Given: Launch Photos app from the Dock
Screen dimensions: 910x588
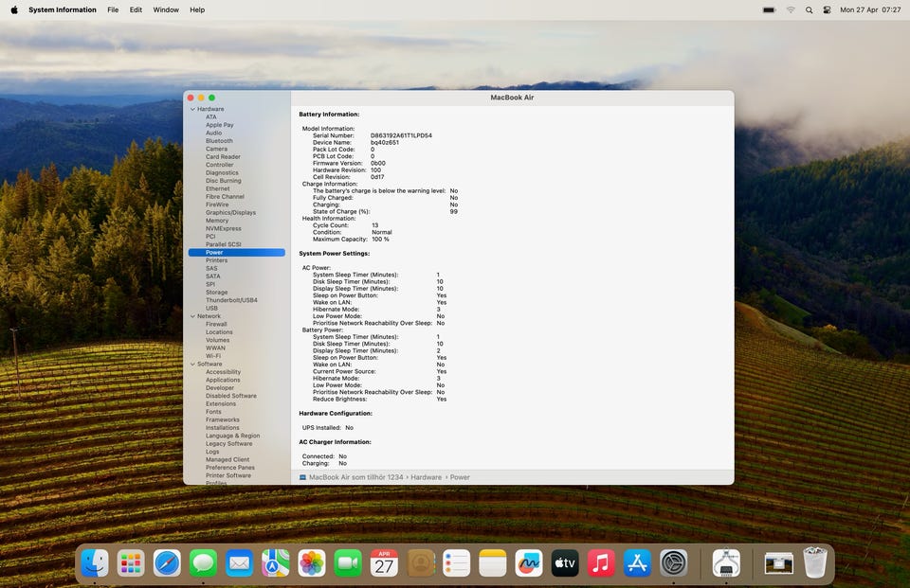Looking at the screenshot, I should tap(312, 563).
